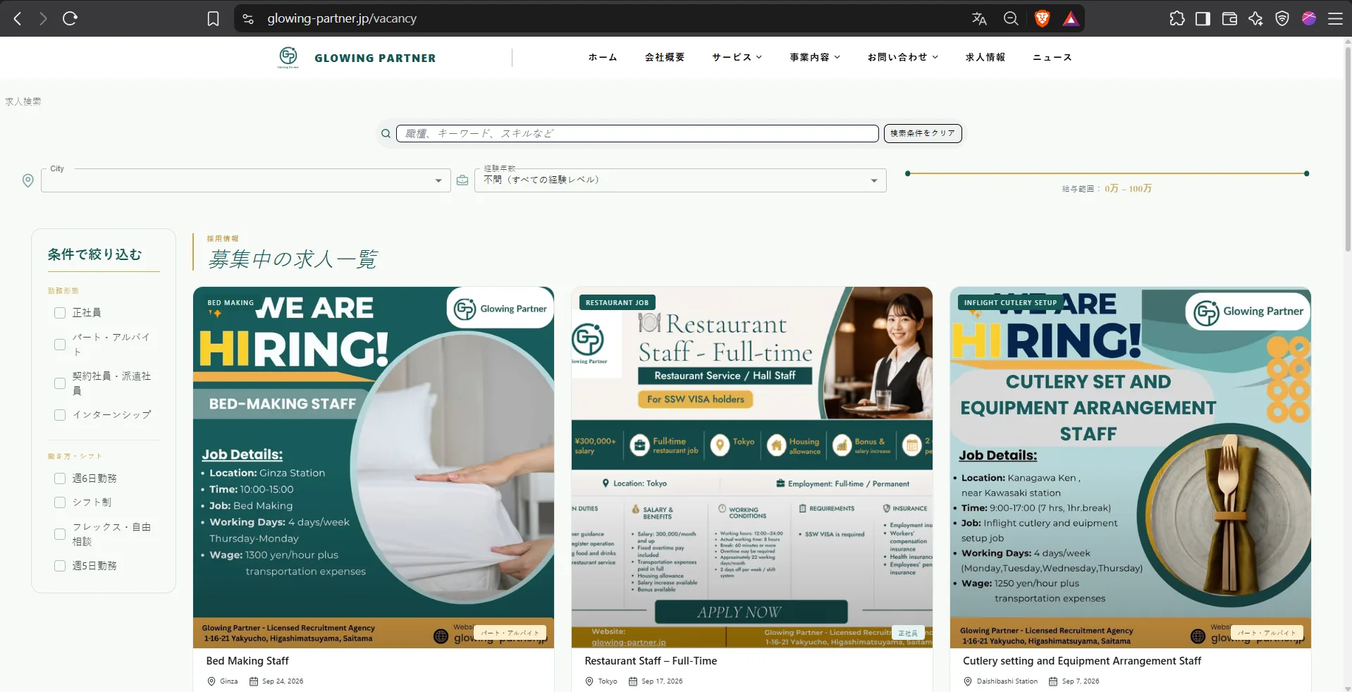This screenshot has width=1352, height=692.
Task: Click calendar icon next to Sep 7, 2026
Action: pyautogui.click(x=1053, y=681)
